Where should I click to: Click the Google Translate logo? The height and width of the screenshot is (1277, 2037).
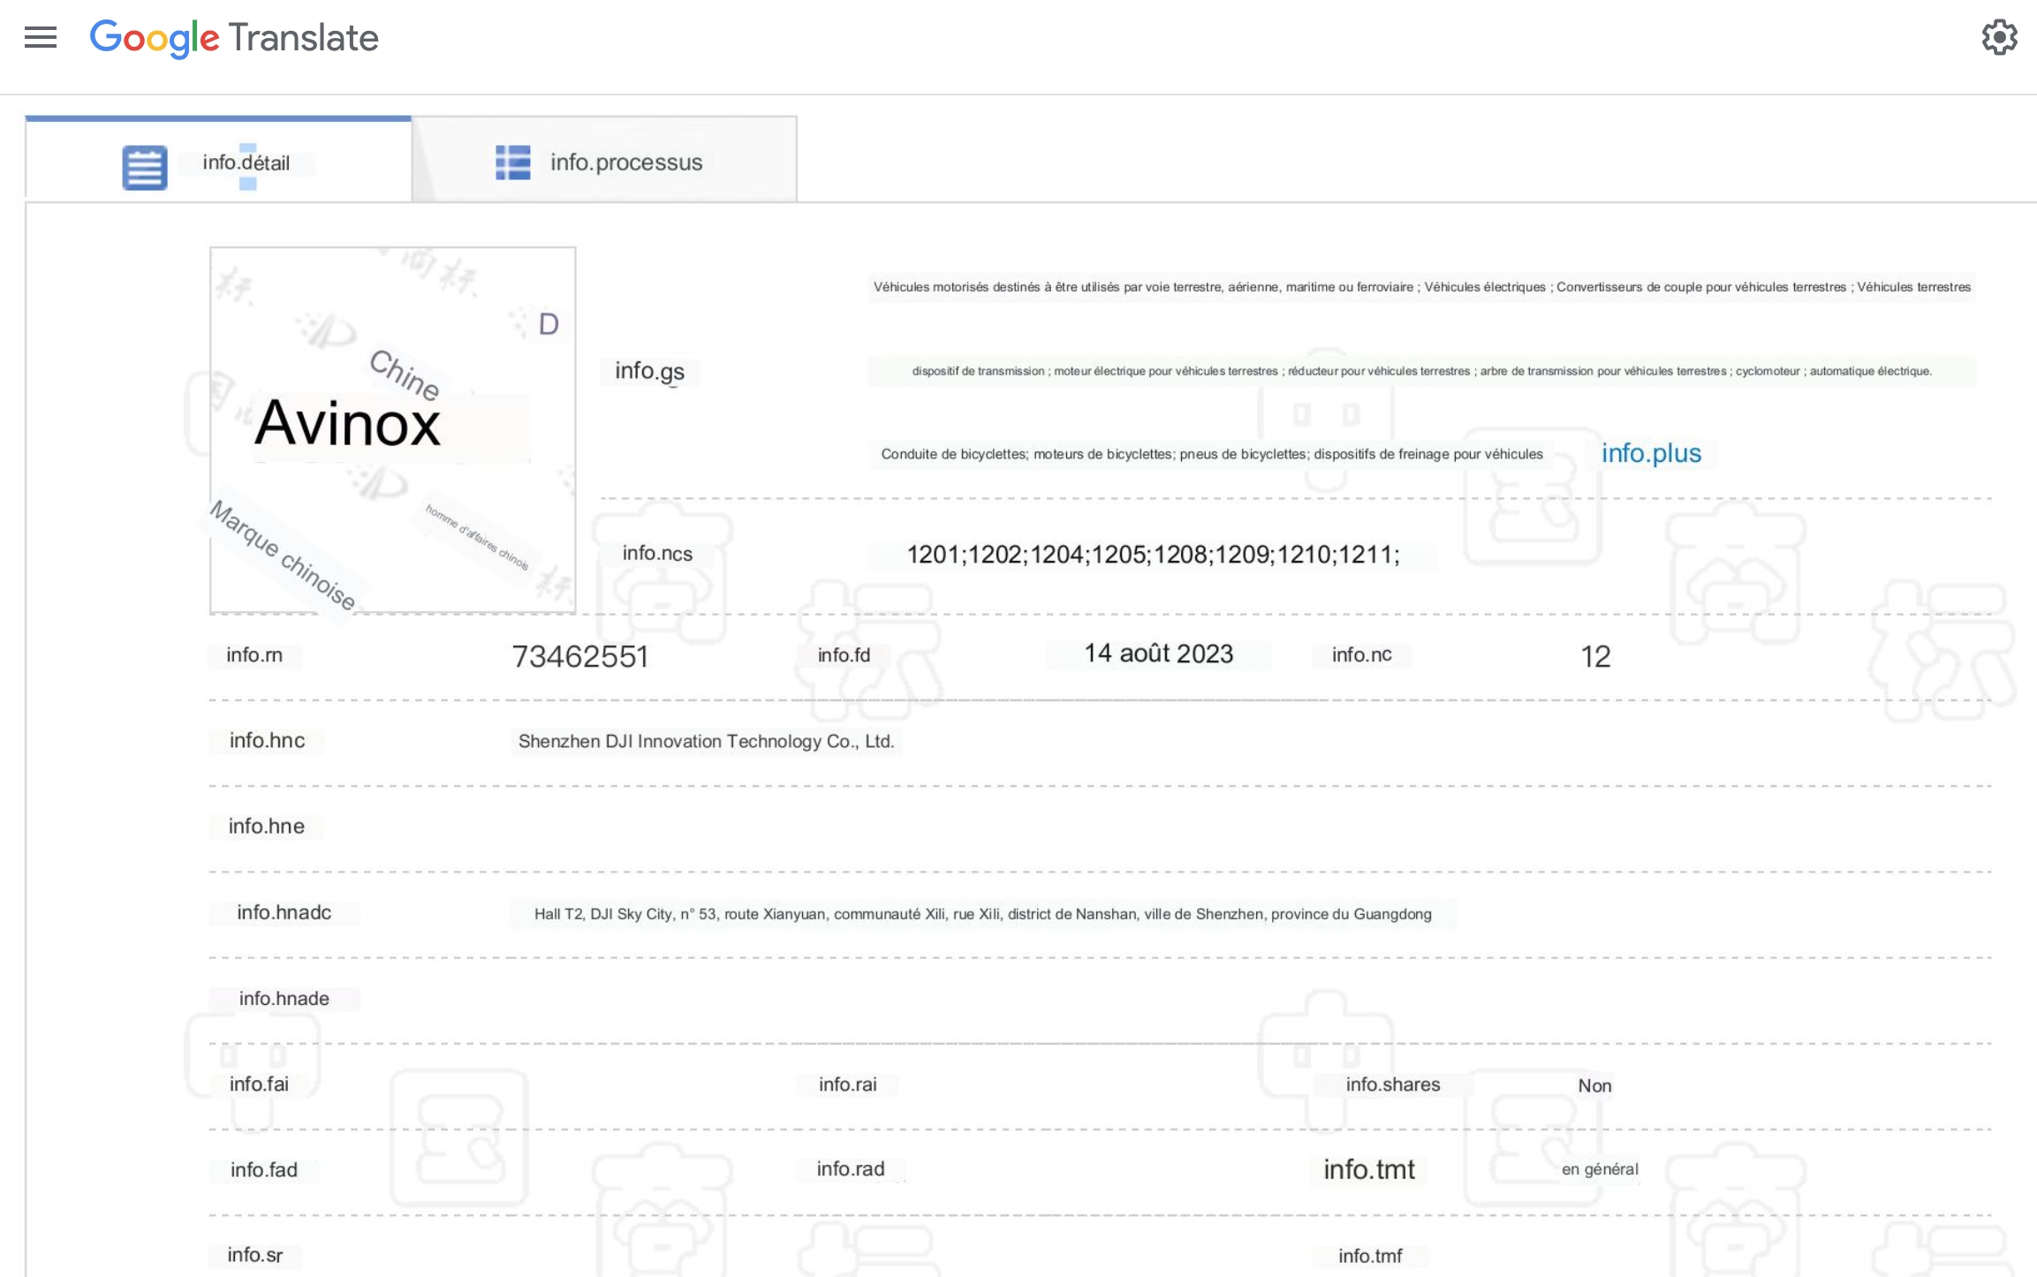[234, 38]
